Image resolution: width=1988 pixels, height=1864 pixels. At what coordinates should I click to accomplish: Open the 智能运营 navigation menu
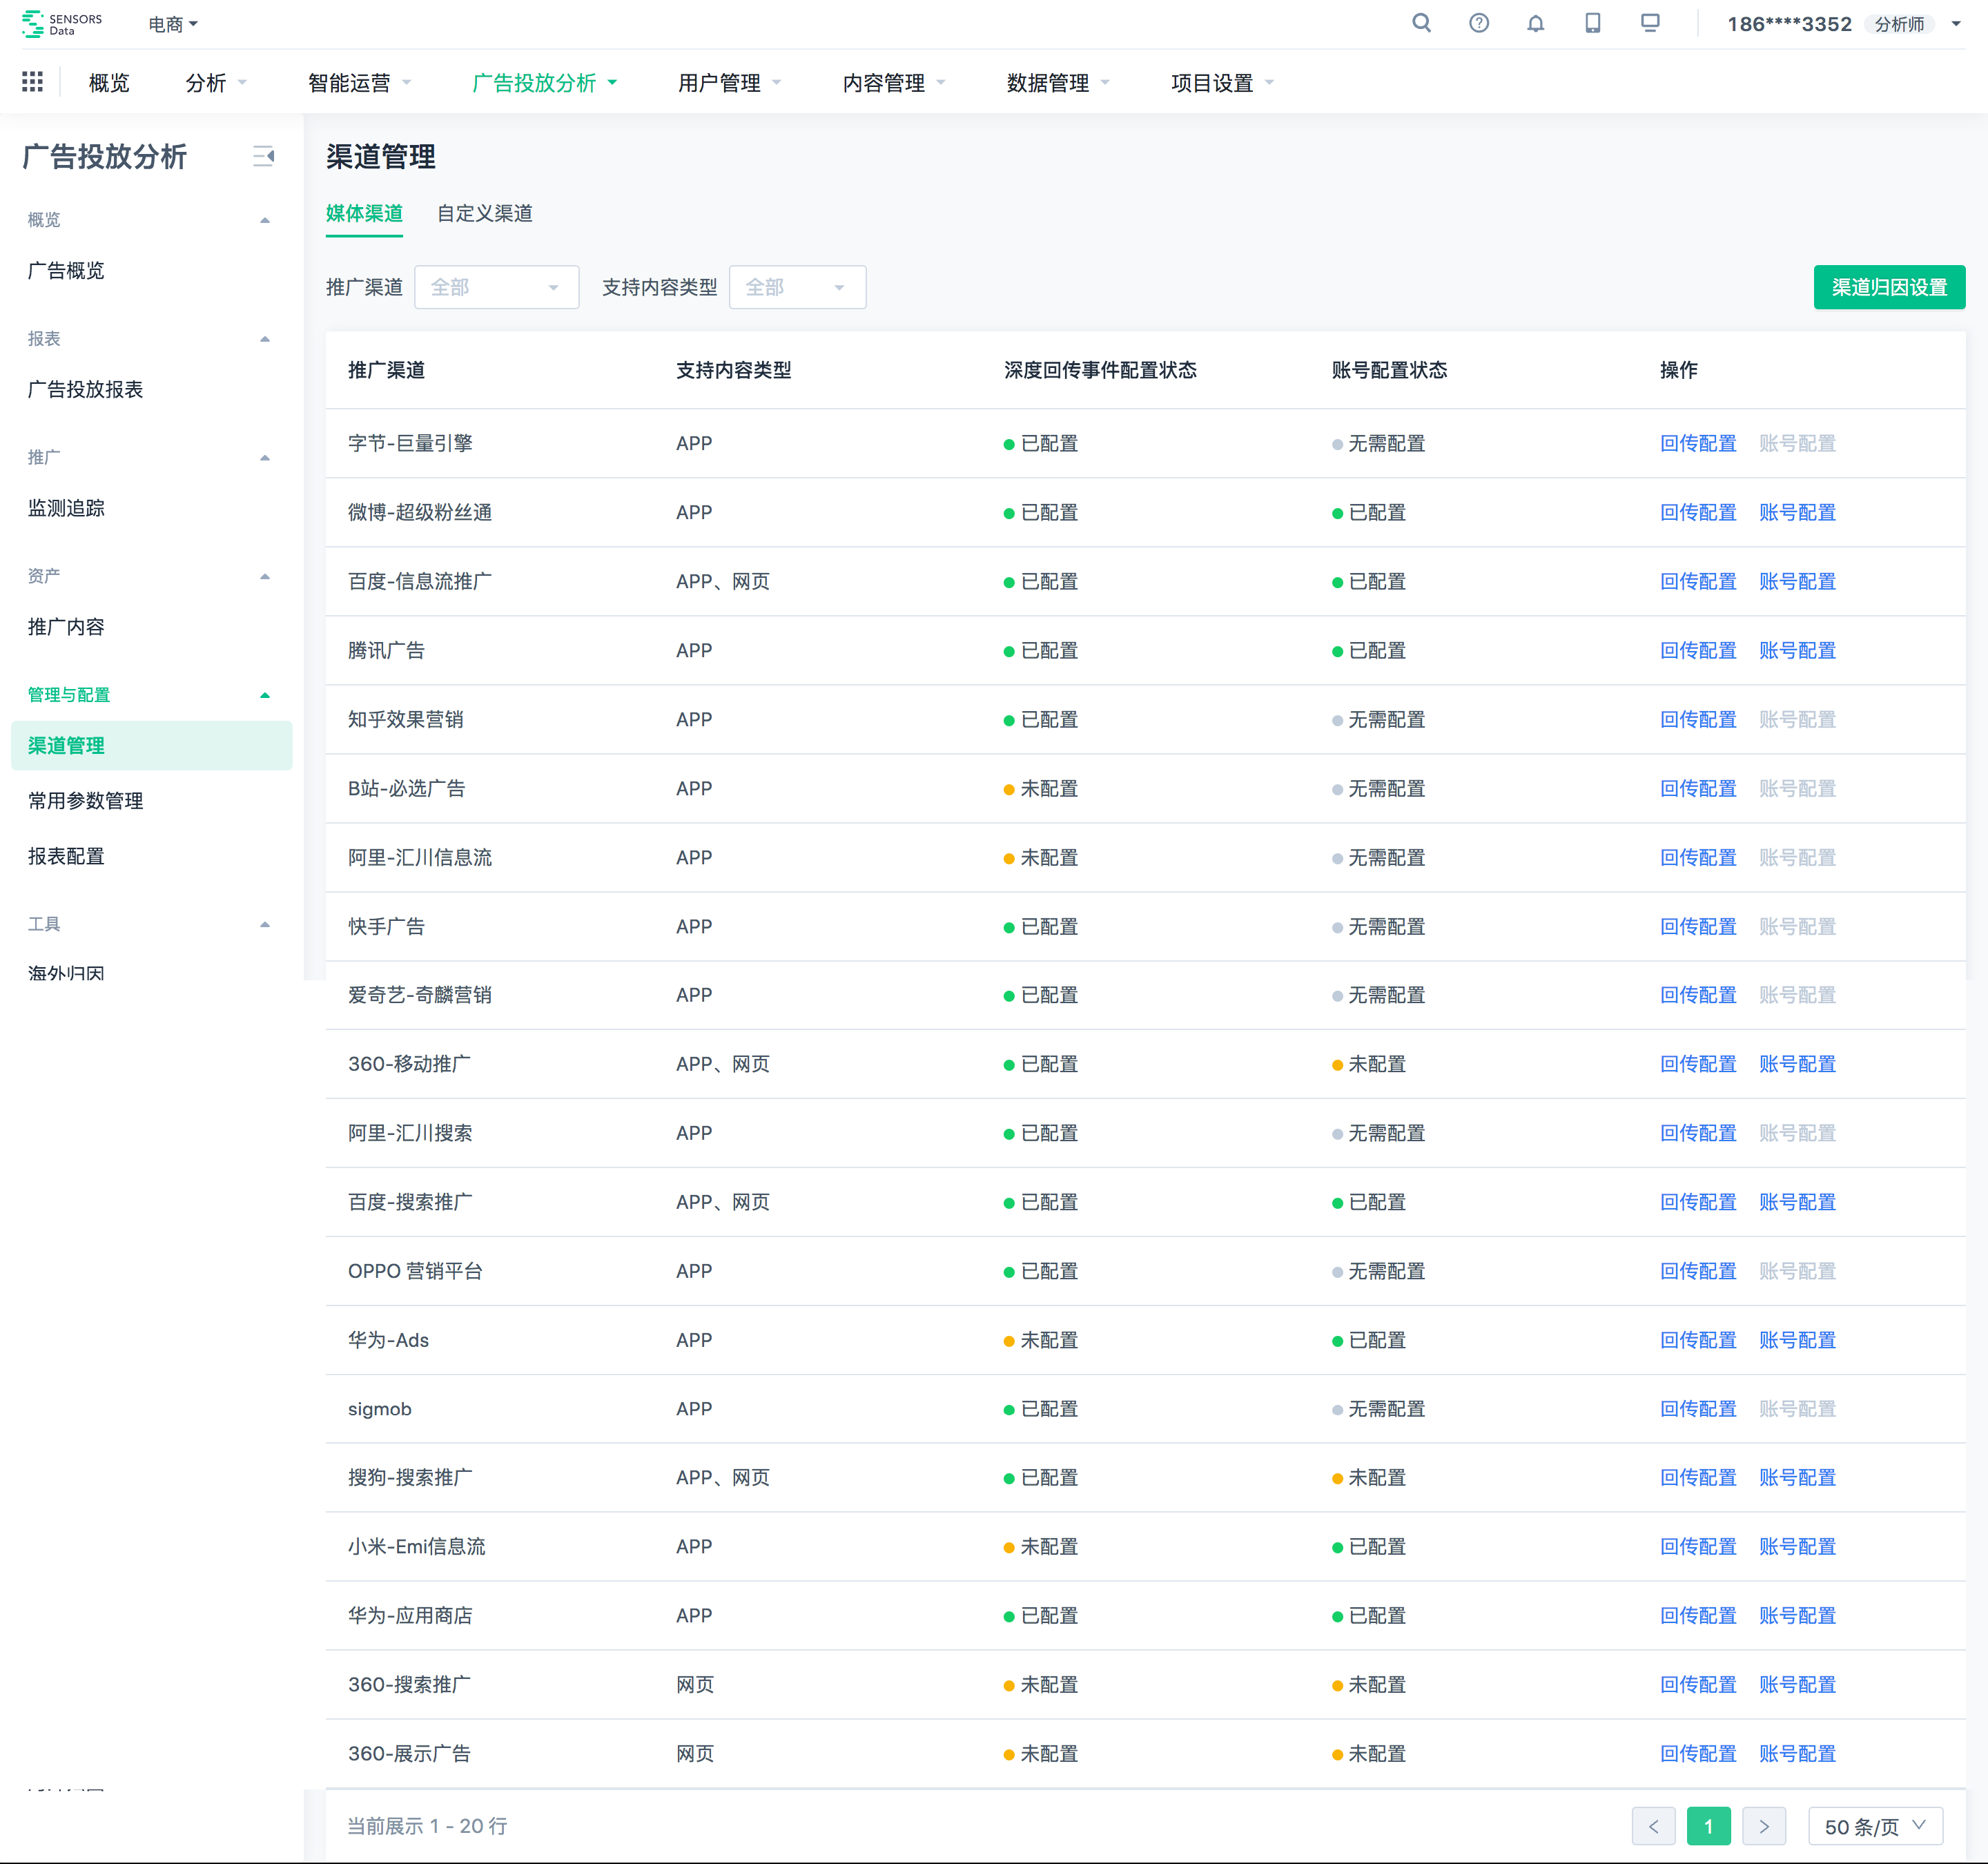[x=360, y=83]
